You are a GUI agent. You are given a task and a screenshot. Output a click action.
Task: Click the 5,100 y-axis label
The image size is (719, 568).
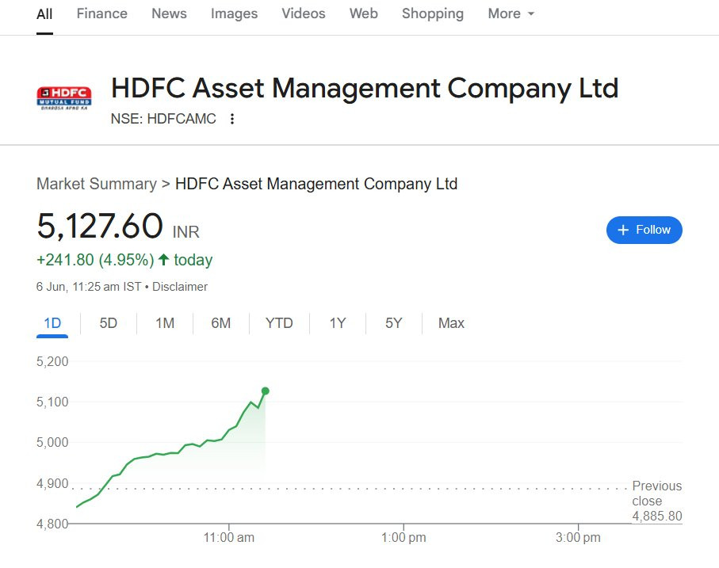[x=52, y=402]
